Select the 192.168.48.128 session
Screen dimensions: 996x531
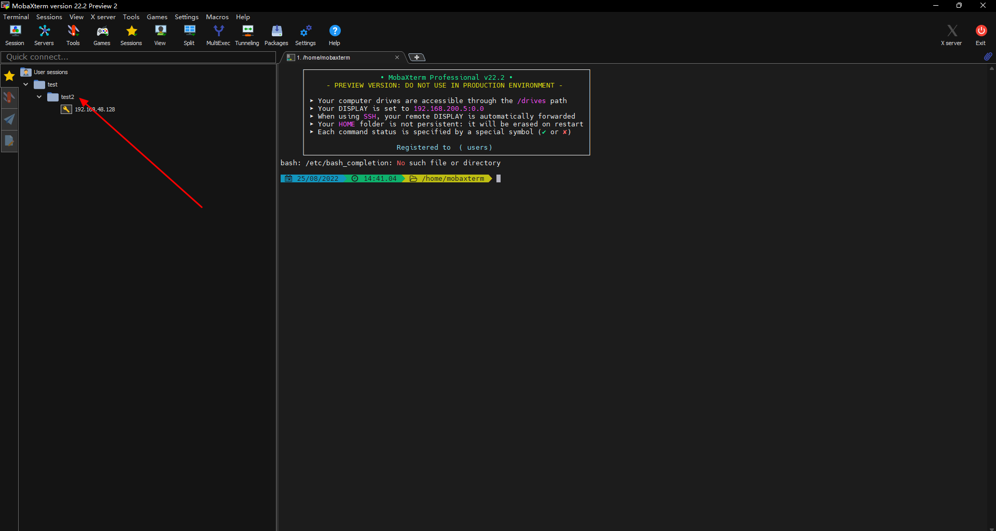tap(95, 109)
